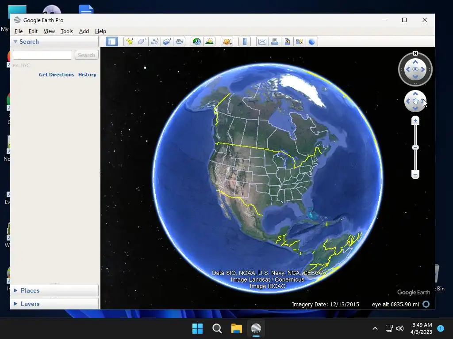Open the planet switcher icon
Viewport: 453px width, 339px height.
tap(227, 41)
